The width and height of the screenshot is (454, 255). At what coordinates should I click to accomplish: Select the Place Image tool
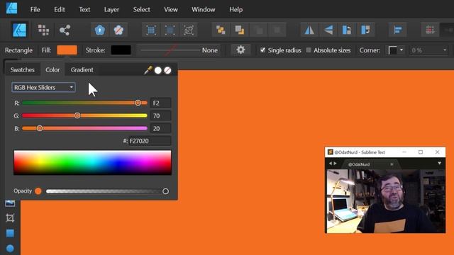click(x=10, y=203)
